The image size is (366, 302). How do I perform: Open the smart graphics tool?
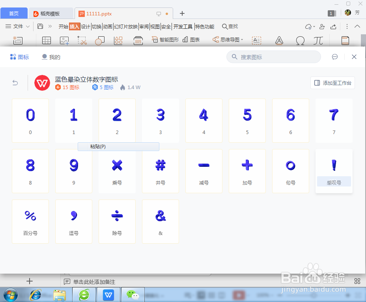tap(165, 40)
